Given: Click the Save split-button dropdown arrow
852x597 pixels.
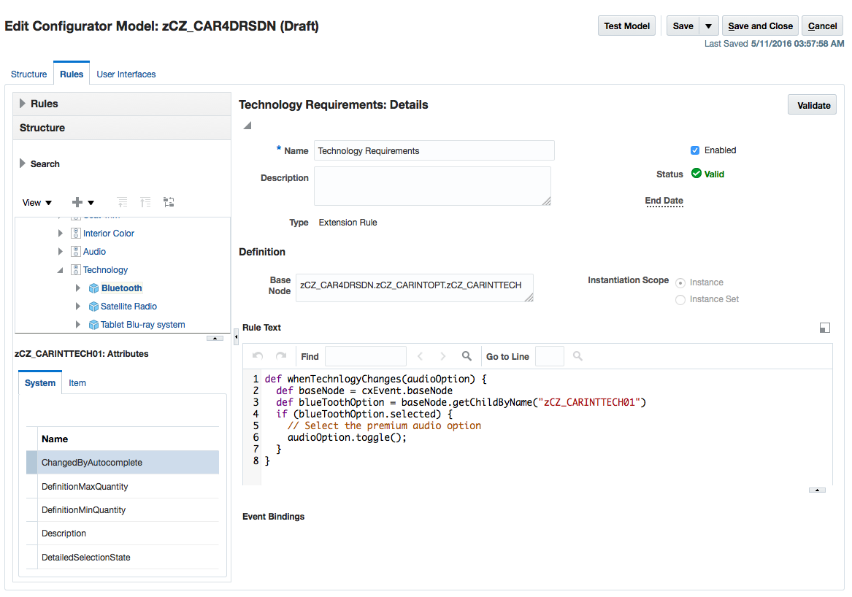Looking at the screenshot, I should tap(707, 25).
